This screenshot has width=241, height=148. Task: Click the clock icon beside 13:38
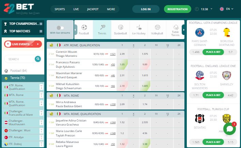[198, 9]
